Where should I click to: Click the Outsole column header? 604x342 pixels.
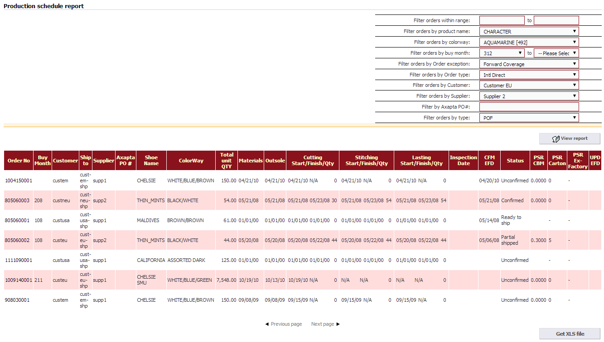[x=275, y=161]
